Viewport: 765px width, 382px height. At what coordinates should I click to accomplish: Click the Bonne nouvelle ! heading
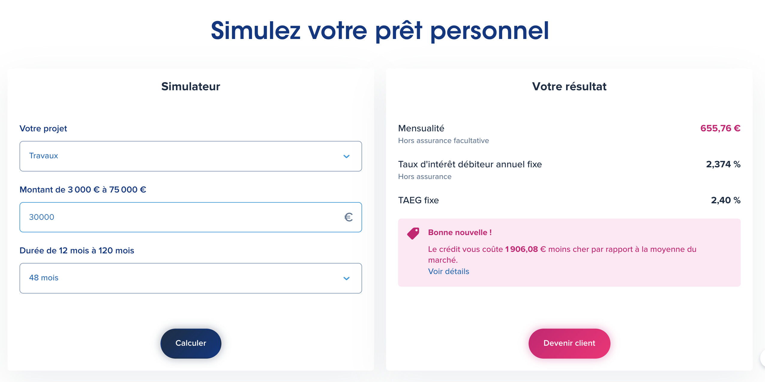460,232
